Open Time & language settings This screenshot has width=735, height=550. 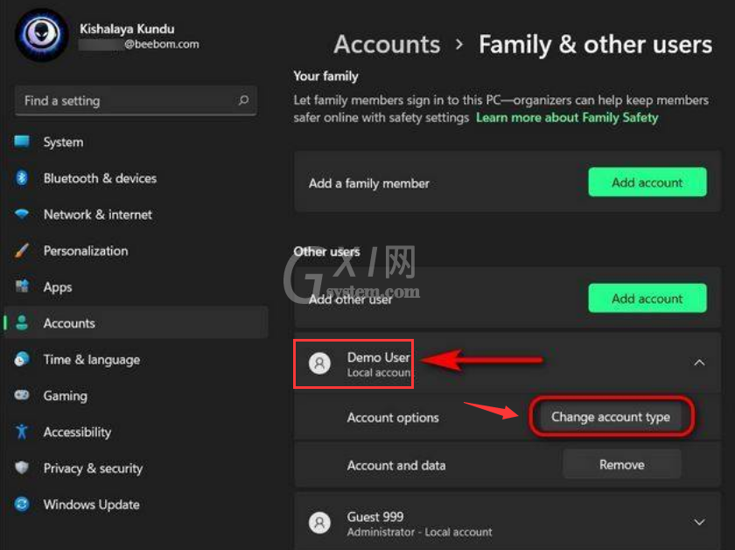136,359
